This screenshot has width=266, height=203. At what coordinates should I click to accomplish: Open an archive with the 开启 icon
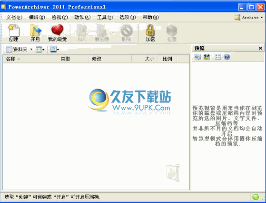click(x=35, y=33)
